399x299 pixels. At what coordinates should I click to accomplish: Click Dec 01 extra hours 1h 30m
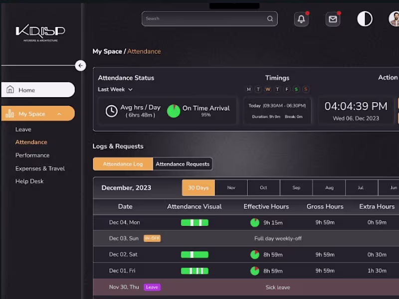point(377,271)
